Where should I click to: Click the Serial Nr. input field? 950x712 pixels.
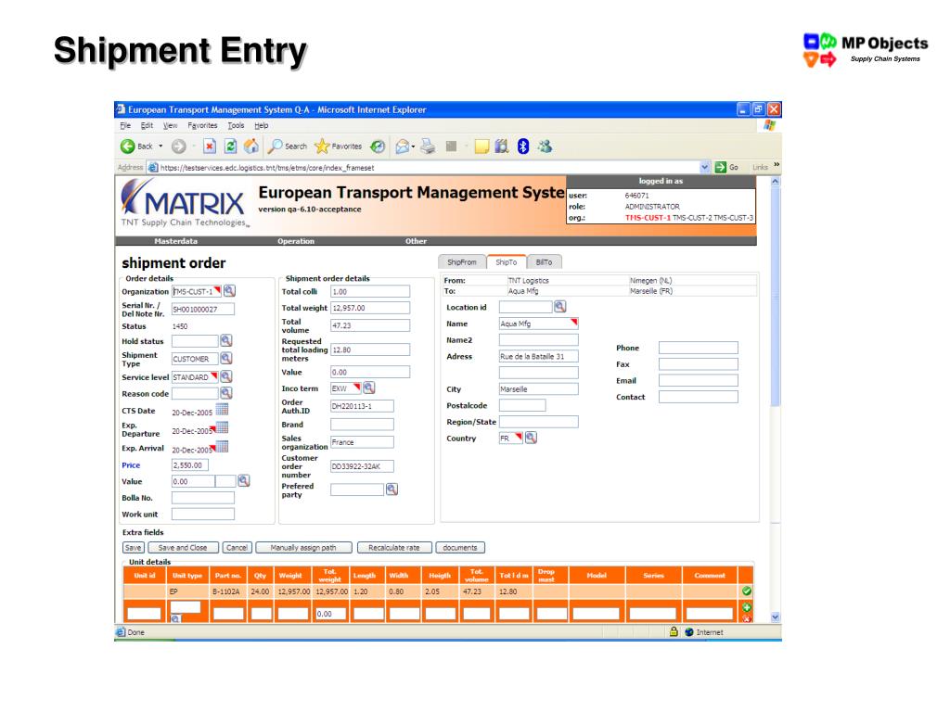coord(203,310)
